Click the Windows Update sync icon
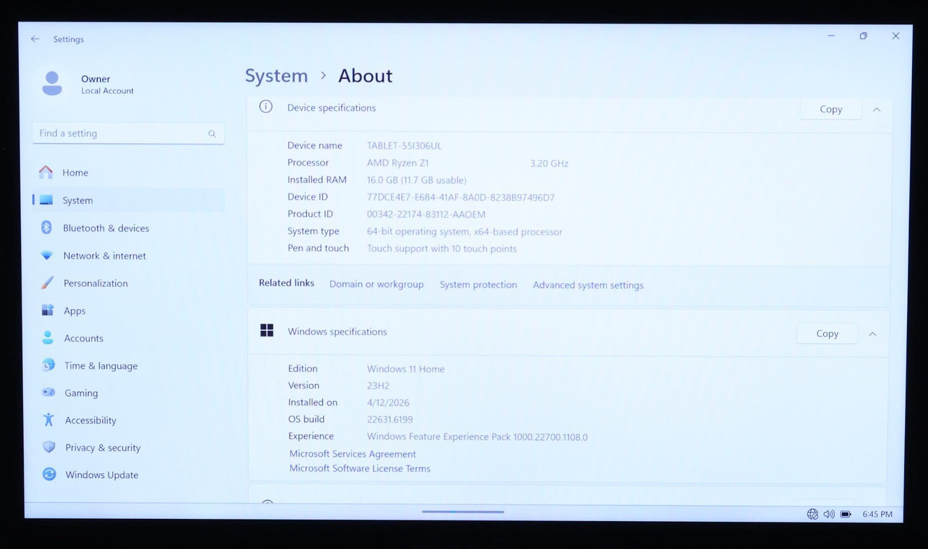The height and width of the screenshot is (549, 928). click(49, 474)
